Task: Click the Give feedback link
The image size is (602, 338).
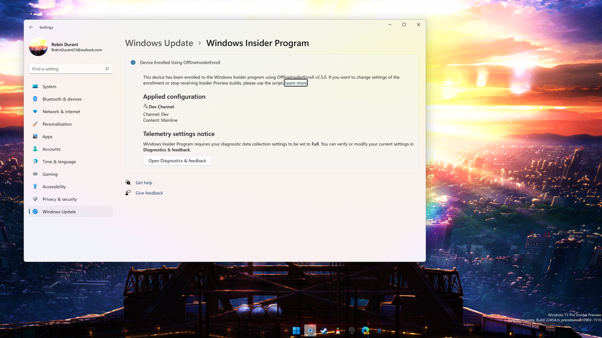Action: (149, 193)
